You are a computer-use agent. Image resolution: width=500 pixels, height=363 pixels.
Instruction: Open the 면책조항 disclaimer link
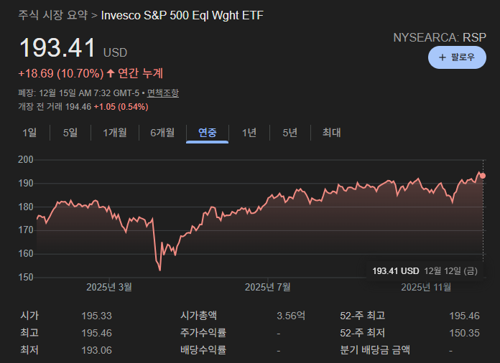[162, 93]
